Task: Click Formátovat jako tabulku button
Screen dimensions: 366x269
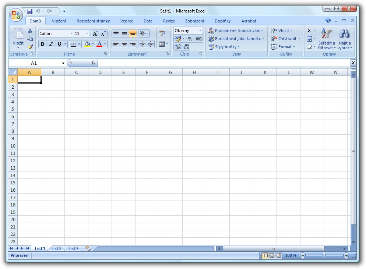Action: 236,39
